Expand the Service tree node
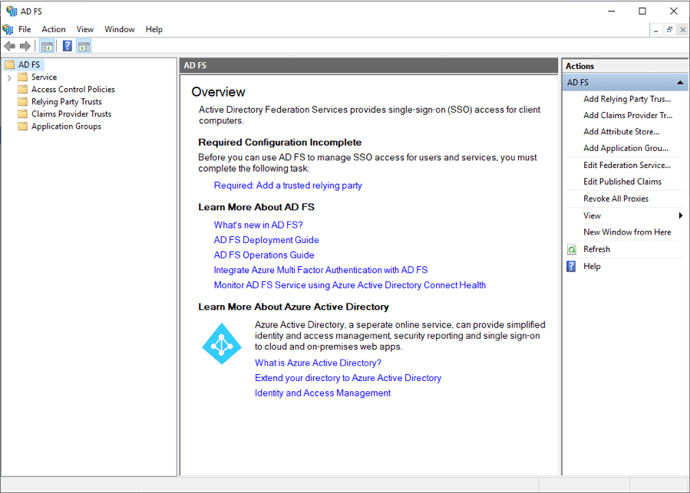The image size is (690, 493). click(x=9, y=77)
